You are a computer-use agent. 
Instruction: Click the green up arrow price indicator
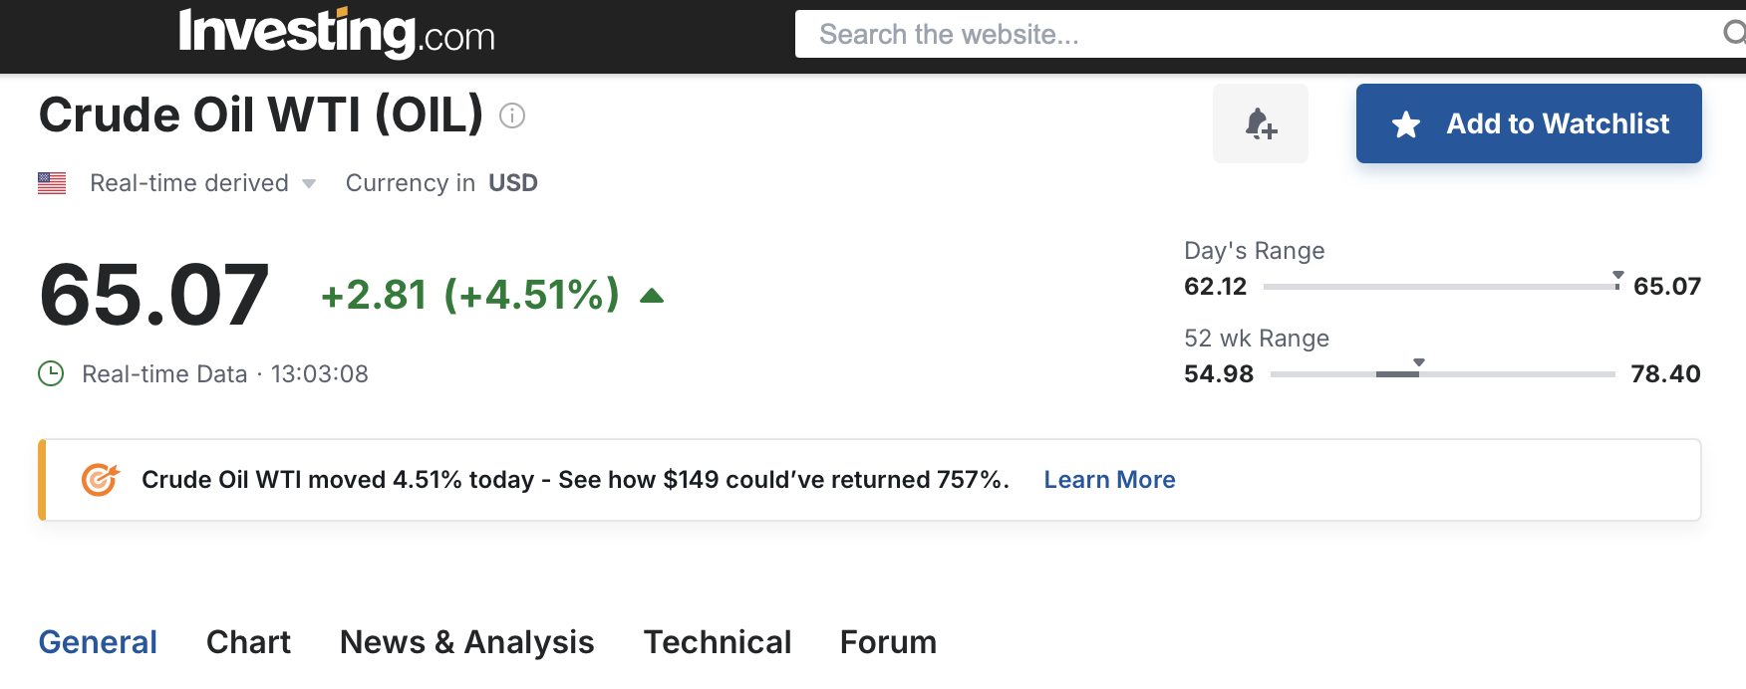[652, 296]
